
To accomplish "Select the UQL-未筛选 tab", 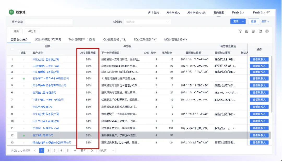I will click(x=48, y=39).
